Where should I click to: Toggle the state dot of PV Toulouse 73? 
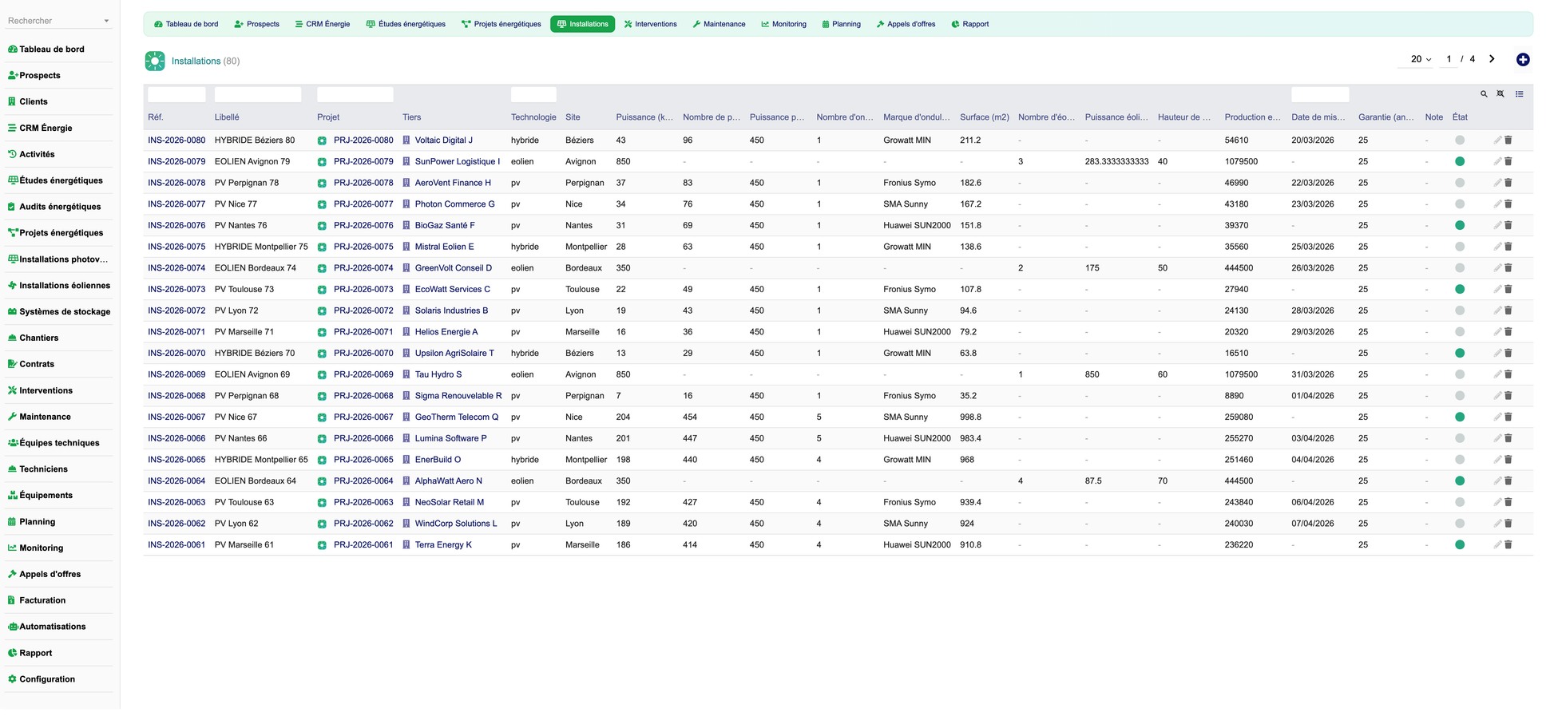[x=1460, y=289]
